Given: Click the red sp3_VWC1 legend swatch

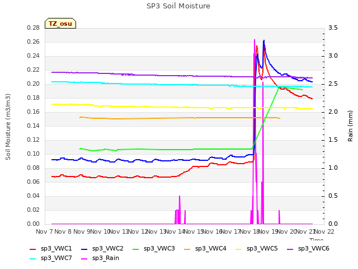Looking at the screenshot, I should point(33,249).
